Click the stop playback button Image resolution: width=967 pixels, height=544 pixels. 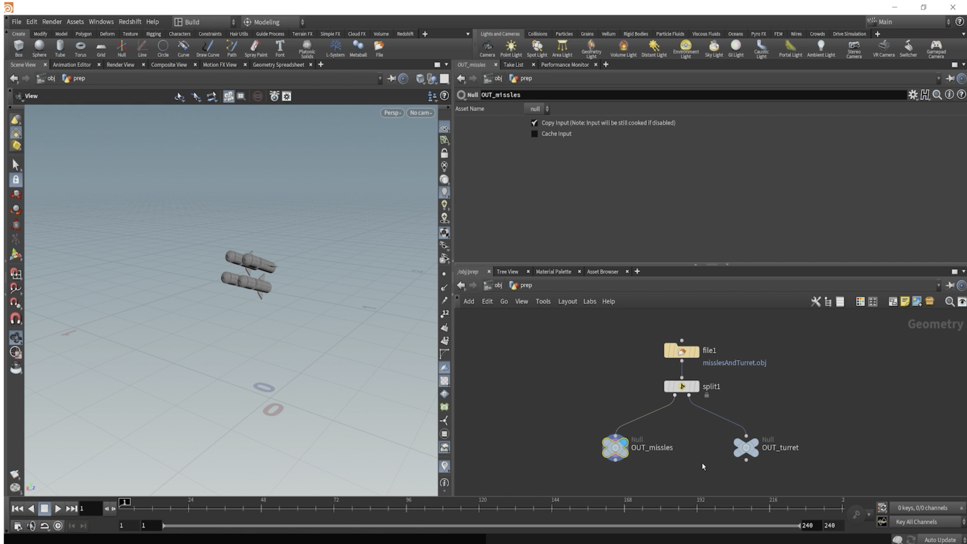coord(44,509)
